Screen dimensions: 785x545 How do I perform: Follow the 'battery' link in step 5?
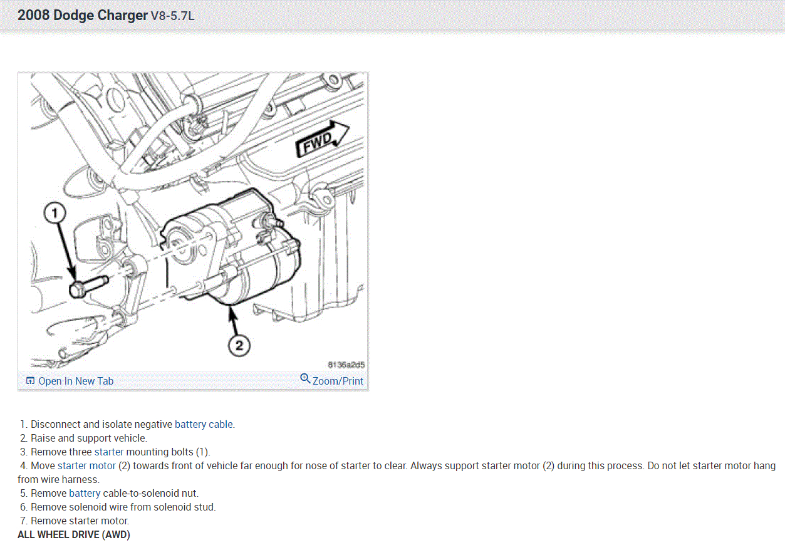85,493
